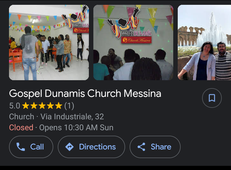Tap the share network icon

(x=141, y=147)
